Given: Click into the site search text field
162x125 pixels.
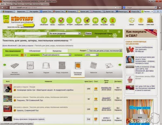Looking at the screenshot, I should [x=31, y=33].
